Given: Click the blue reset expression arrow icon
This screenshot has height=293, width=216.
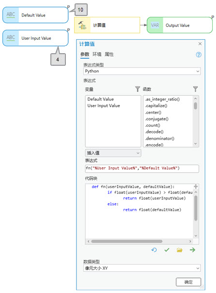Looking at the screenshot, I should pyautogui.click(x=154, y=250).
